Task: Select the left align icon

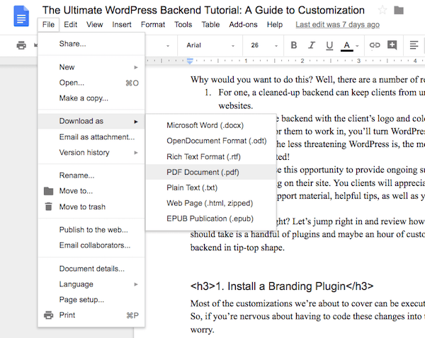Action: tap(414, 45)
